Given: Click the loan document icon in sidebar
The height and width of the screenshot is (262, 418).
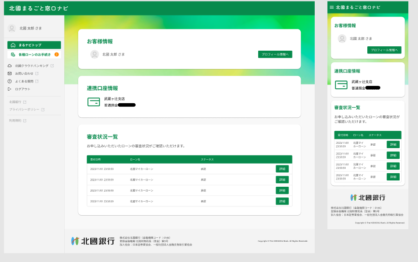Looking at the screenshot, I should (x=13, y=55).
